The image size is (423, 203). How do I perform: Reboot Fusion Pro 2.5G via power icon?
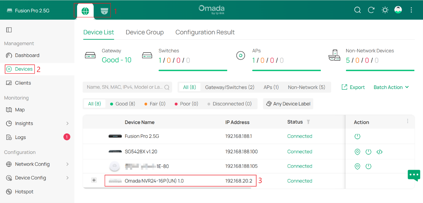[x=357, y=136]
